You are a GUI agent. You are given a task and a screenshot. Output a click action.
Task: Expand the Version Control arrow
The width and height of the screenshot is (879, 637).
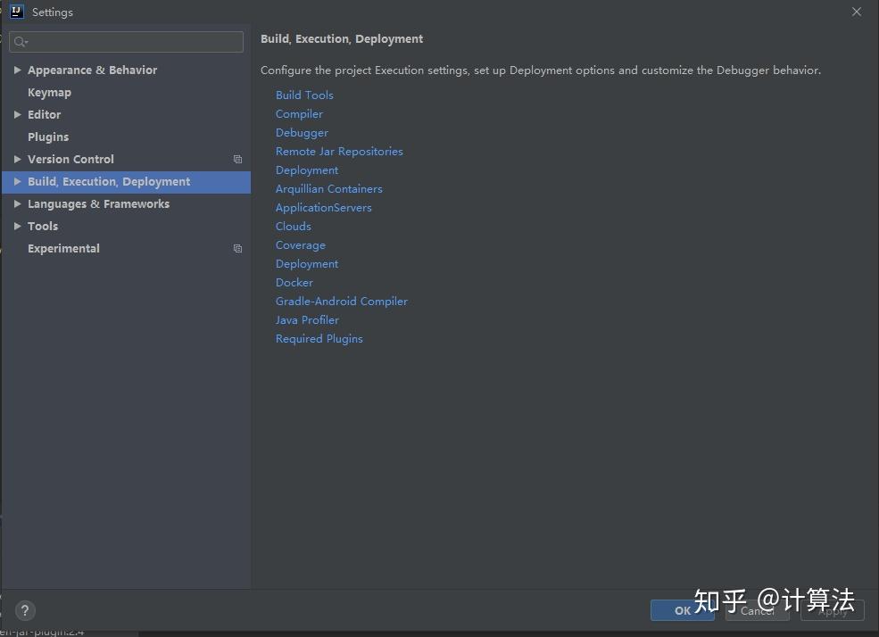17,160
